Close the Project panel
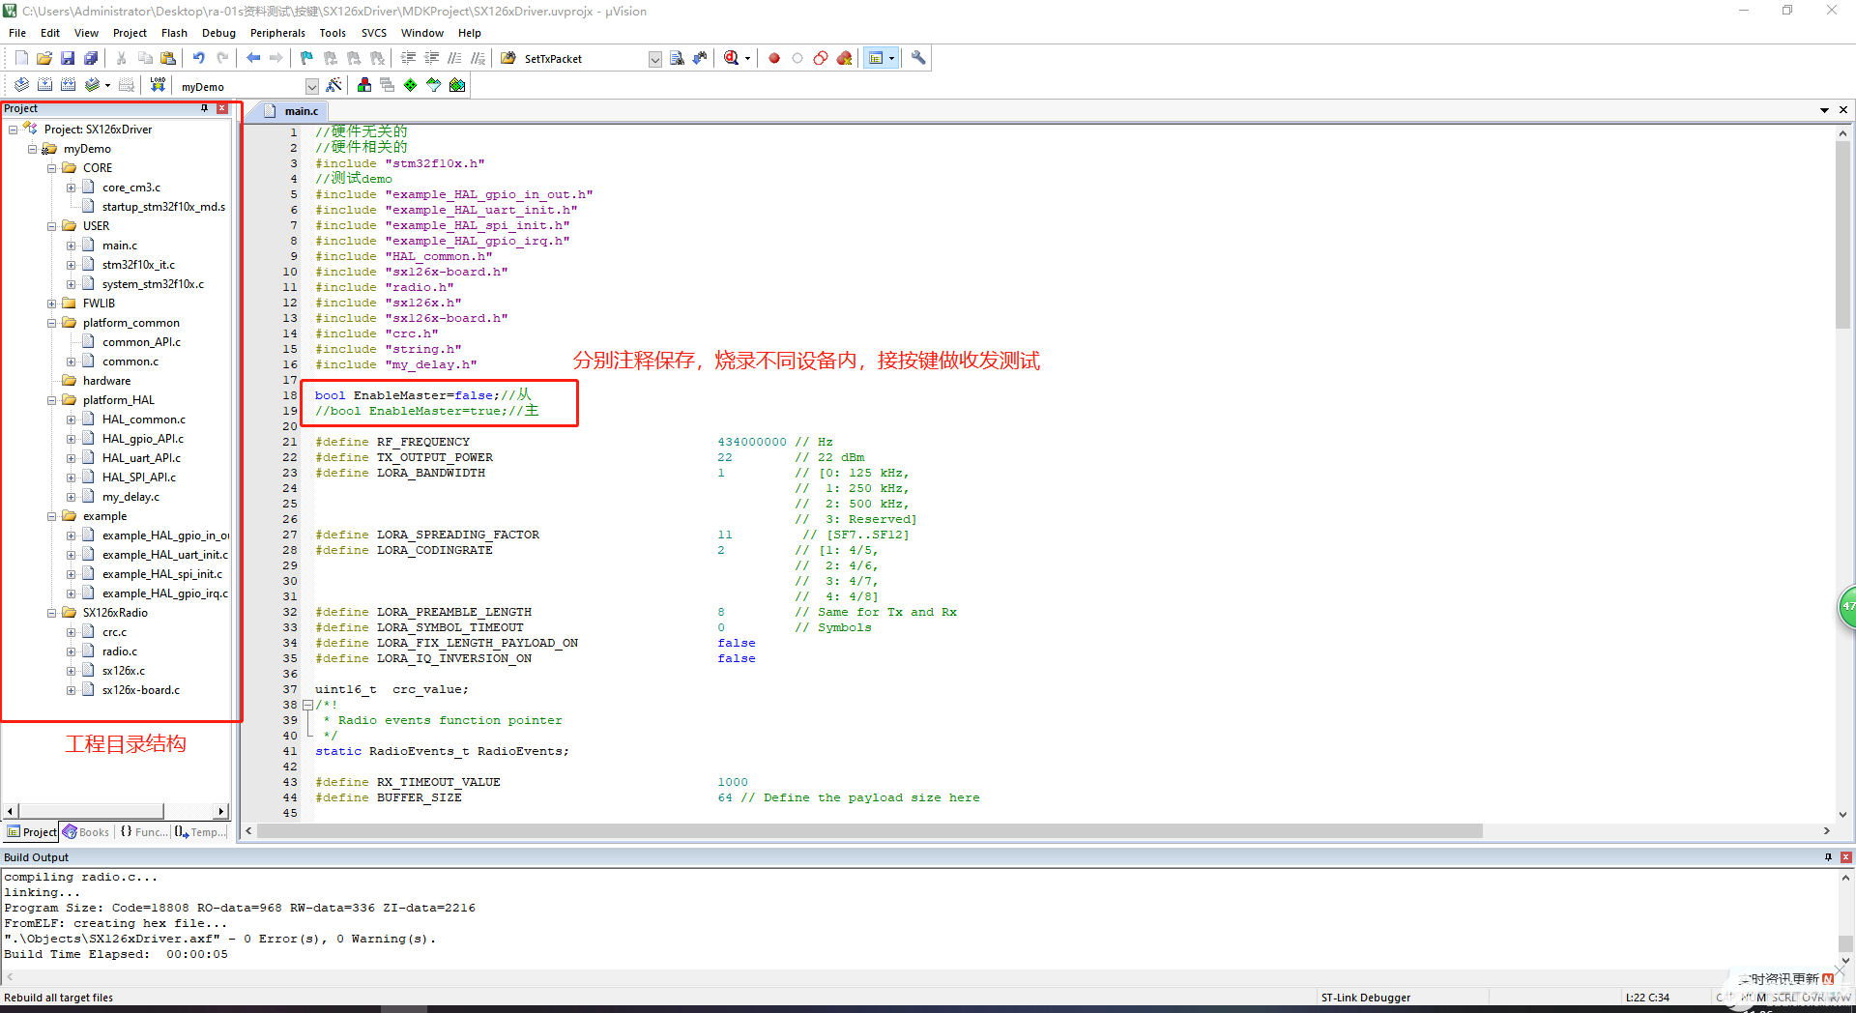The image size is (1856, 1013). (222, 108)
